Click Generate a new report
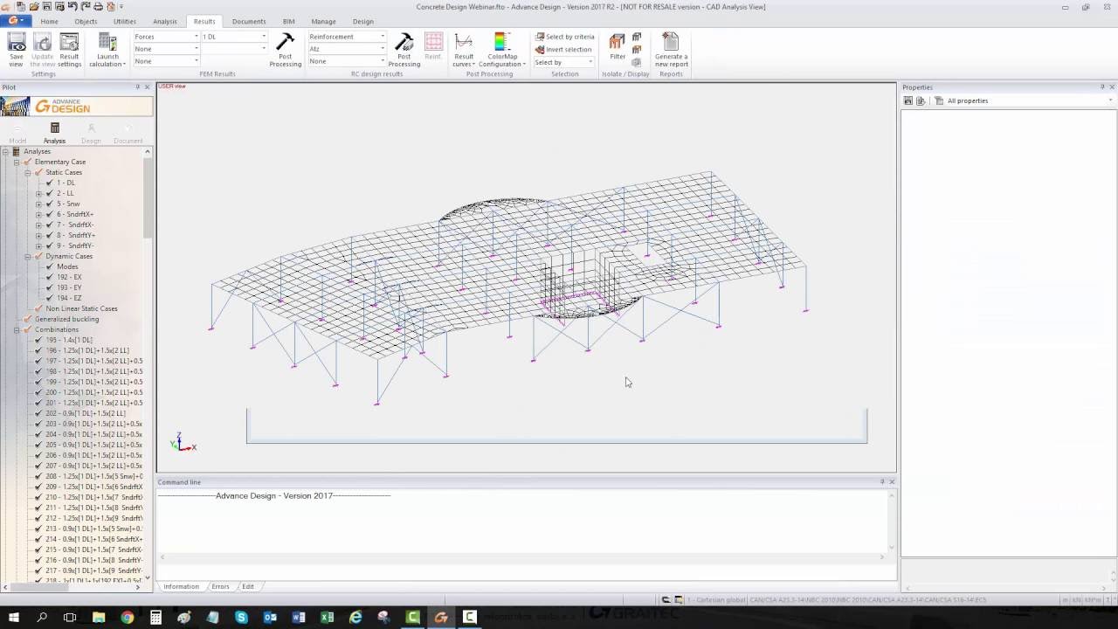 671,49
